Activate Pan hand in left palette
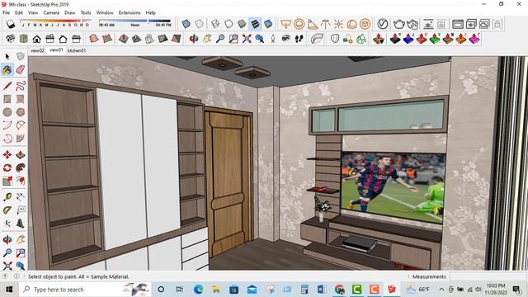528x297 pixels. [20, 239]
